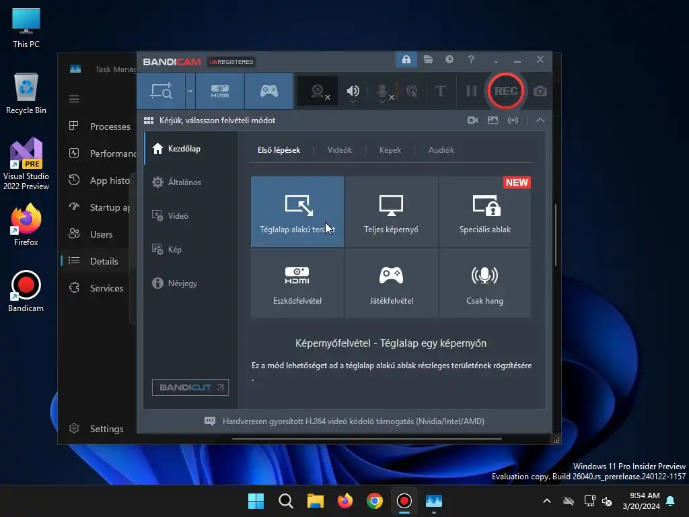Open taskbar Search

285,501
